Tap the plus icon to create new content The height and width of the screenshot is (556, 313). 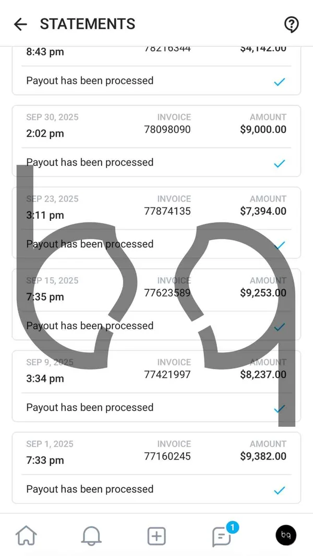(x=156, y=535)
